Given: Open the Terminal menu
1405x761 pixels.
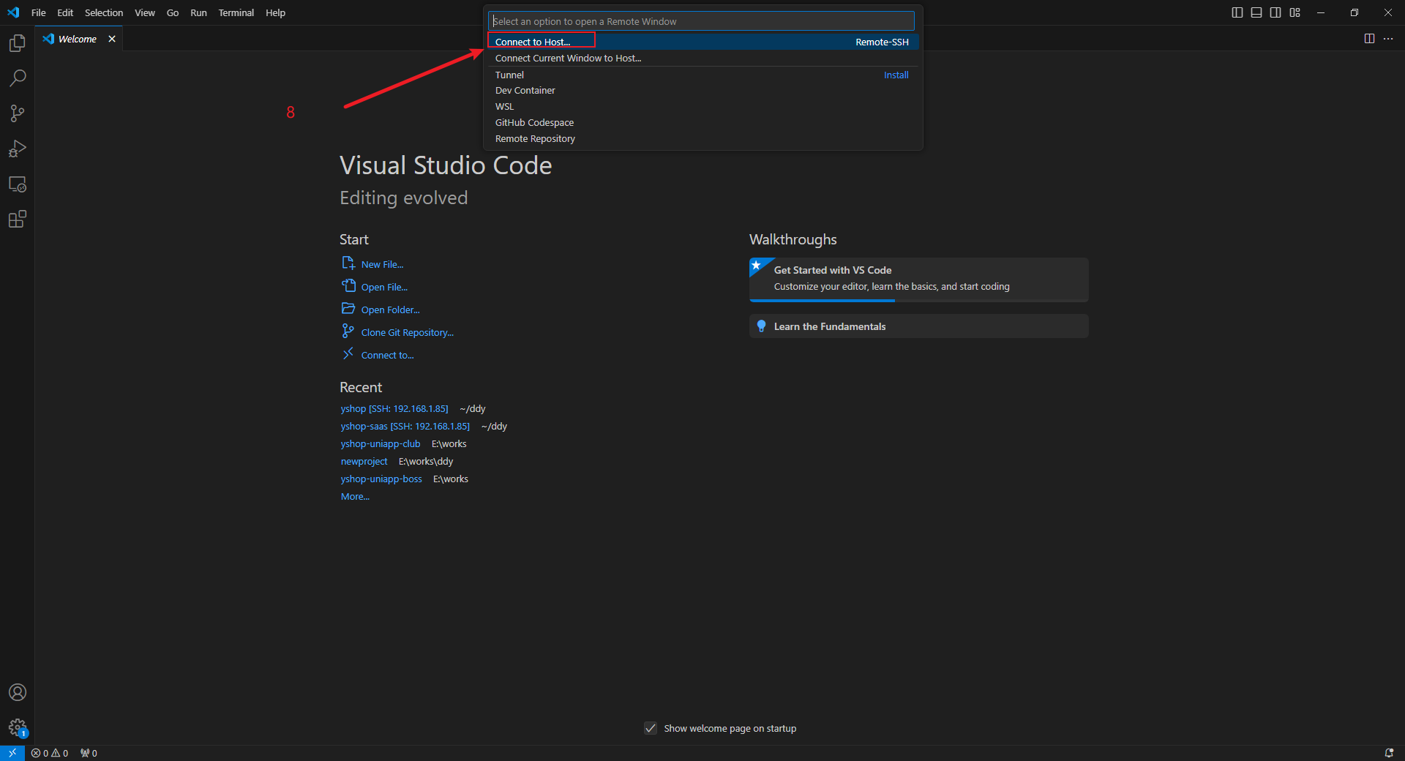Looking at the screenshot, I should pos(236,12).
